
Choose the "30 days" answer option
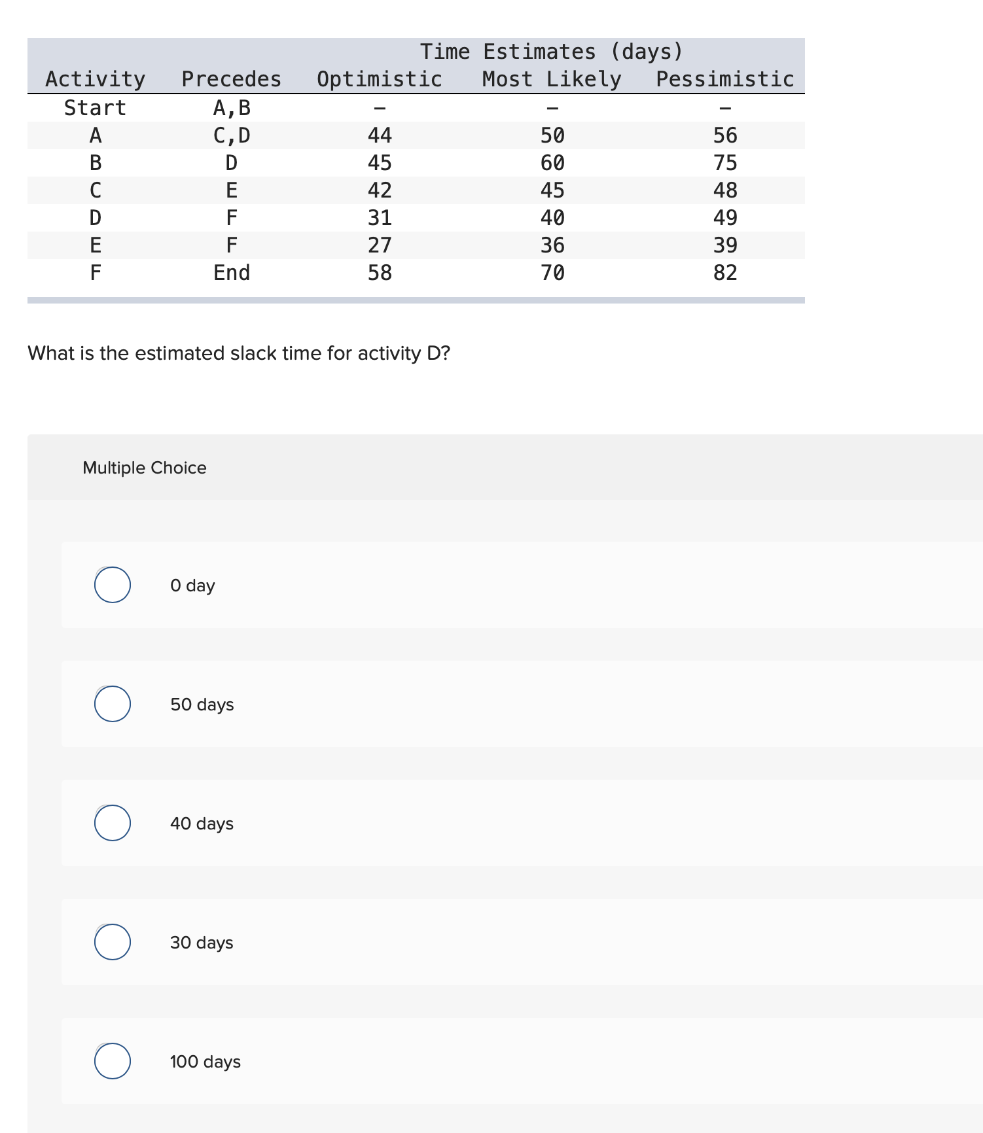tap(112, 943)
